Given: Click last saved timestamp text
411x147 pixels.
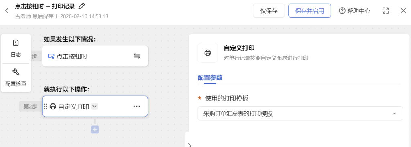Looking at the screenshot, I should 61,16.
